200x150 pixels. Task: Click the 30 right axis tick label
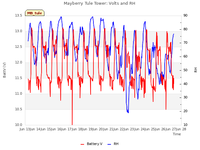(185, 97)
